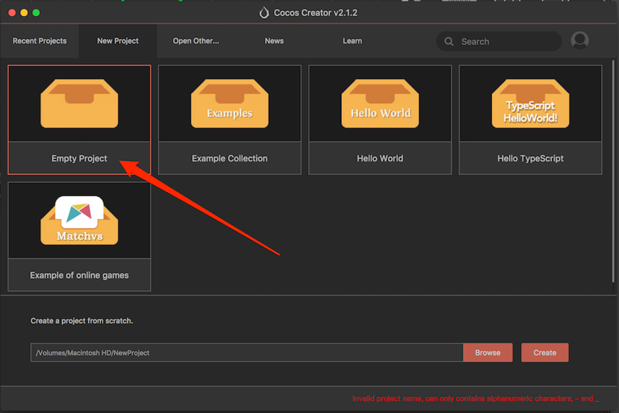Open the New Project tab
Image resolution: width=619 pixels, height=413 pixels.
[x=118, y=41]
